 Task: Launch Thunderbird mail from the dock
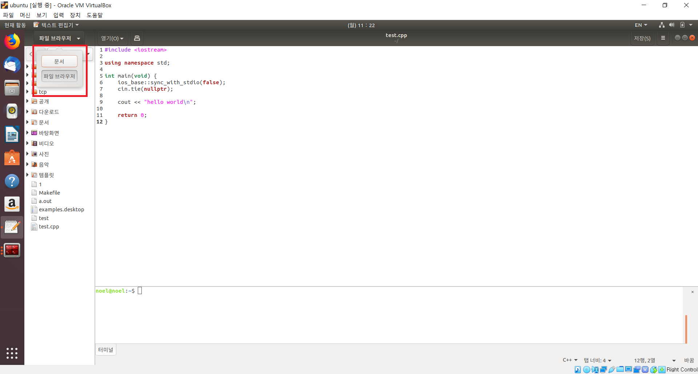(x=12, y=65)
